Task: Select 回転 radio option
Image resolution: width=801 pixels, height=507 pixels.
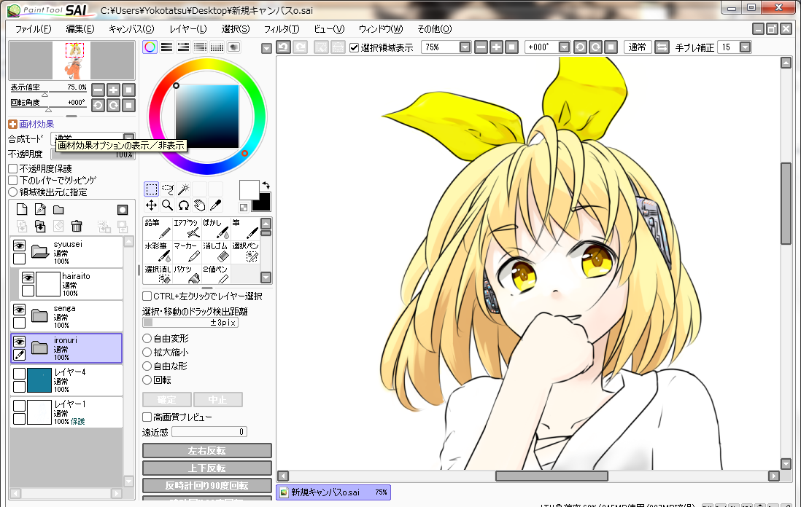Action: [147, 380]
